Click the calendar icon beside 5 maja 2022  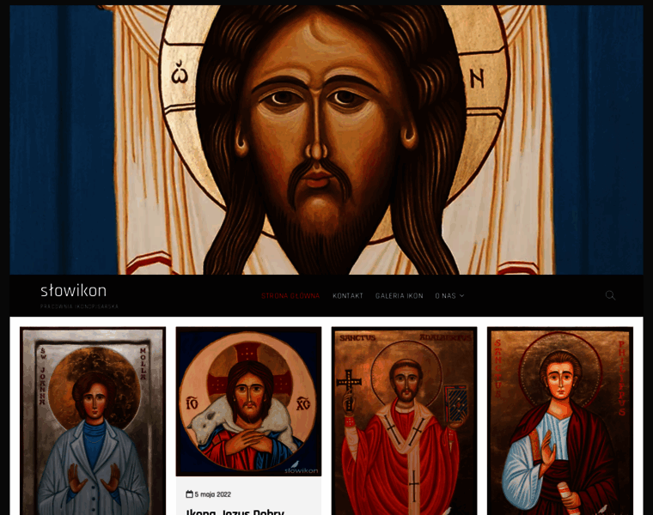click(x=190, y=494)
